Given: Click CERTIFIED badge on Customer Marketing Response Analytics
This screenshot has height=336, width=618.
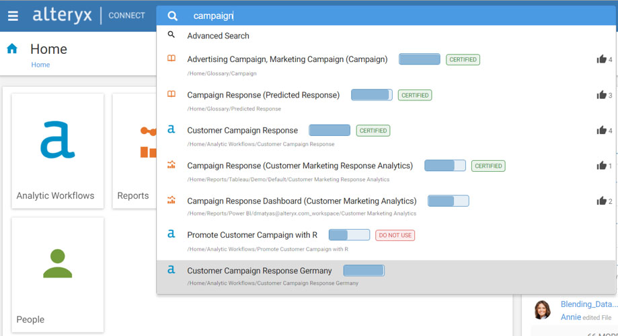Looking at the screenshot, I should click(488, 166).
